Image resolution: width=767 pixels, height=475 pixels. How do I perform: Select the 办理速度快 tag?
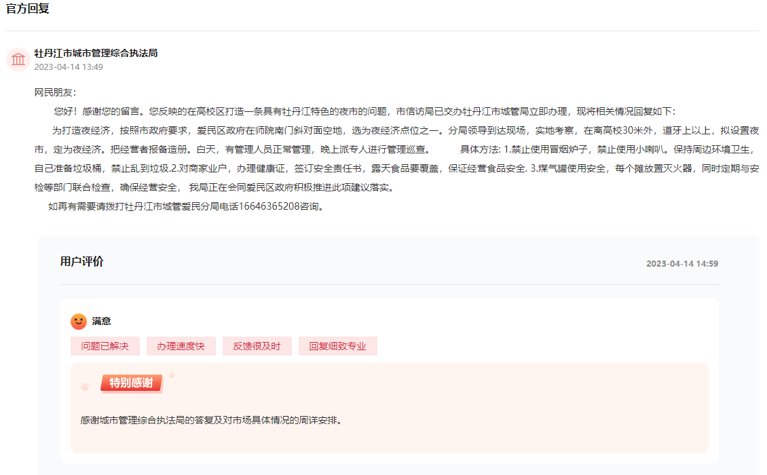pos(181,346)
